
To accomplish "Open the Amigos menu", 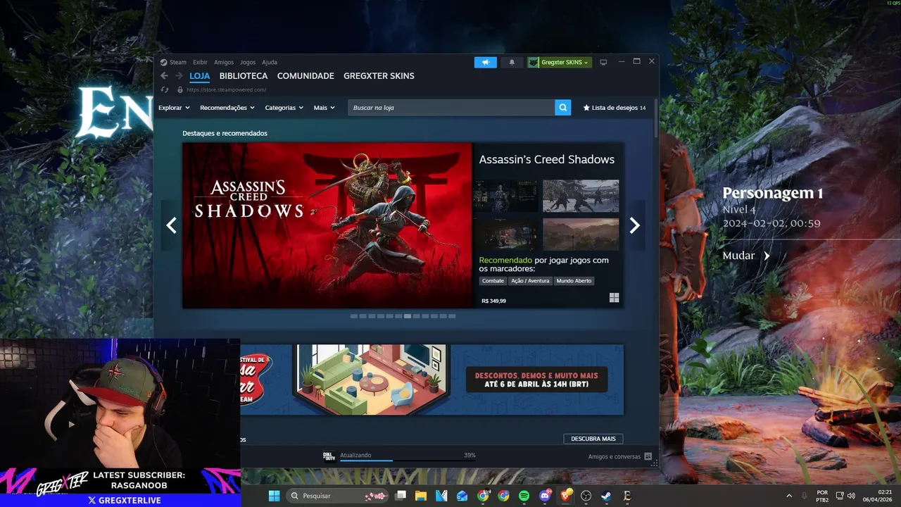I will coord(224,62).
